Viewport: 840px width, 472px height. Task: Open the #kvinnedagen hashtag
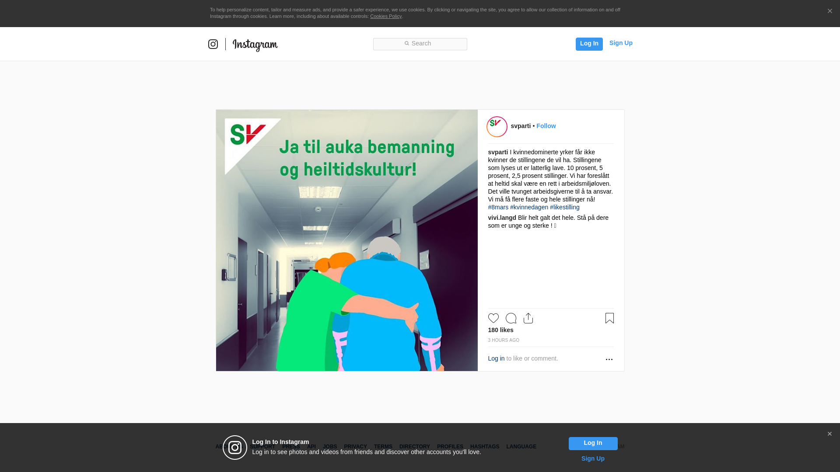click(529, 207)
